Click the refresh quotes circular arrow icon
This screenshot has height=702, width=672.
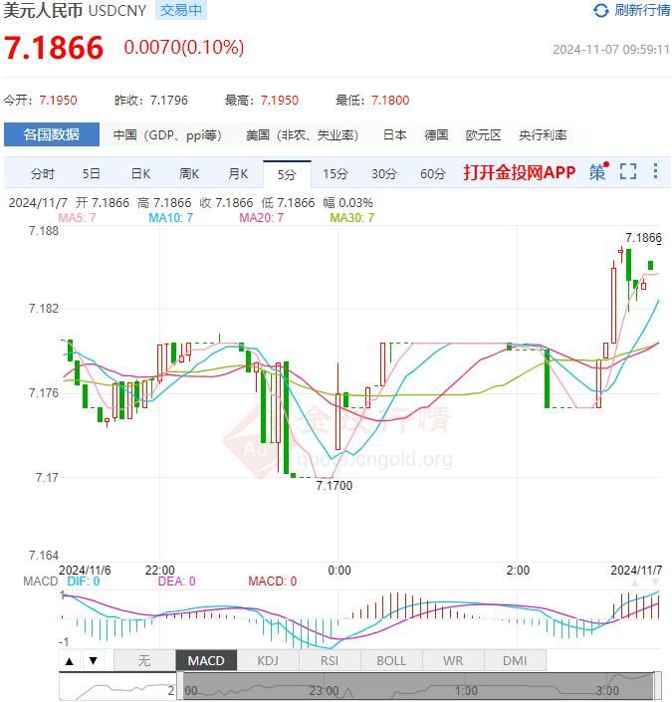click(x=600, y=10)
